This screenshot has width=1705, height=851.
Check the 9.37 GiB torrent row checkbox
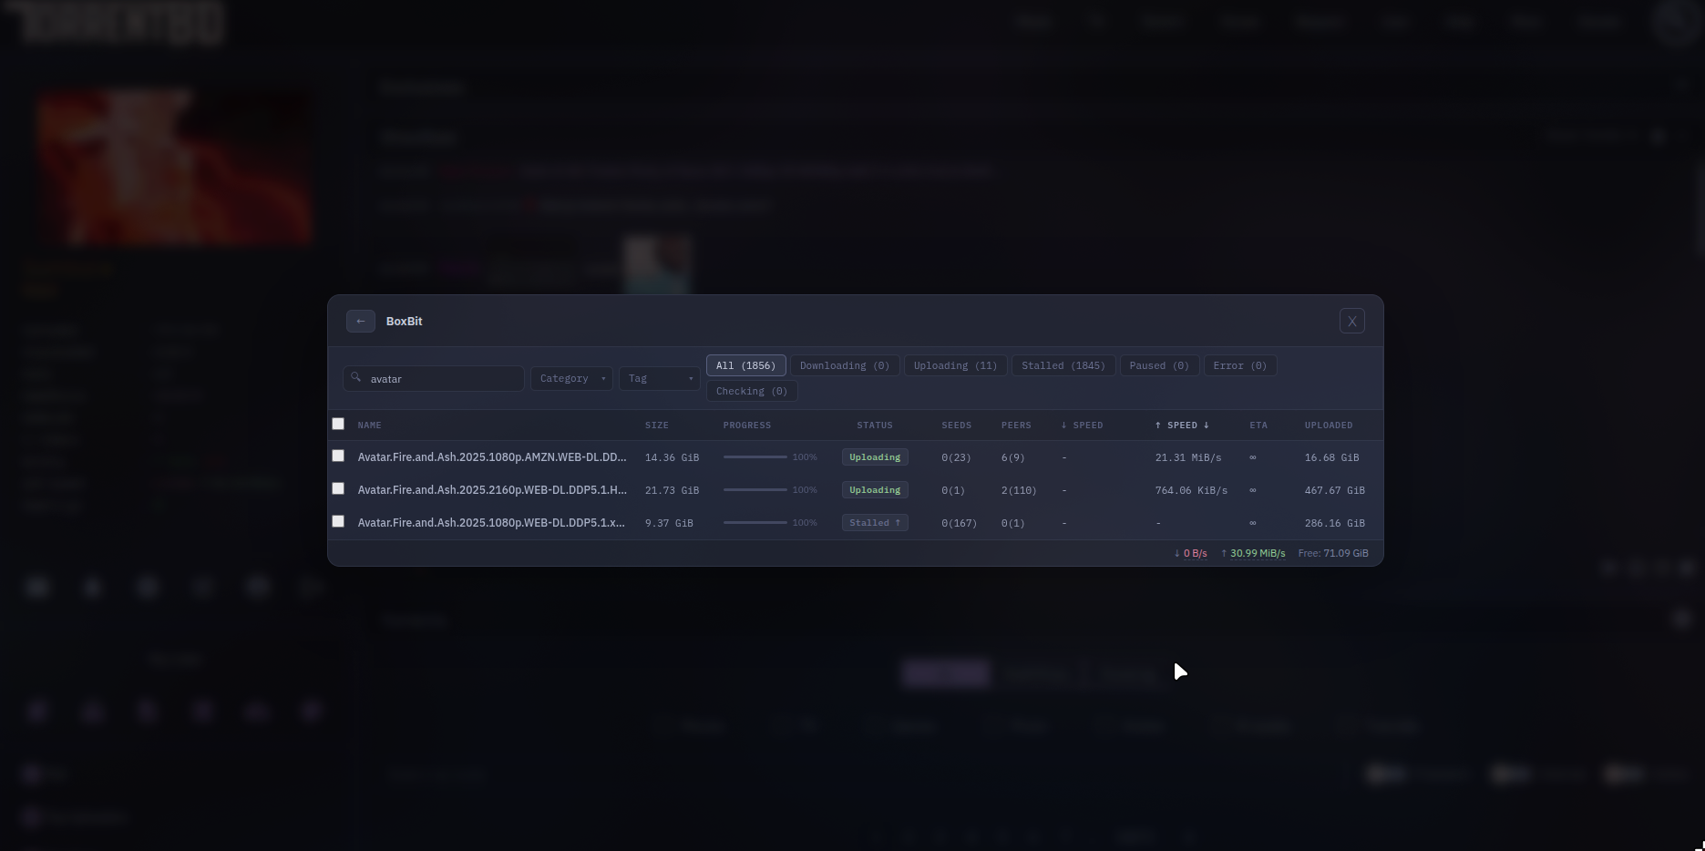point(338,521)
